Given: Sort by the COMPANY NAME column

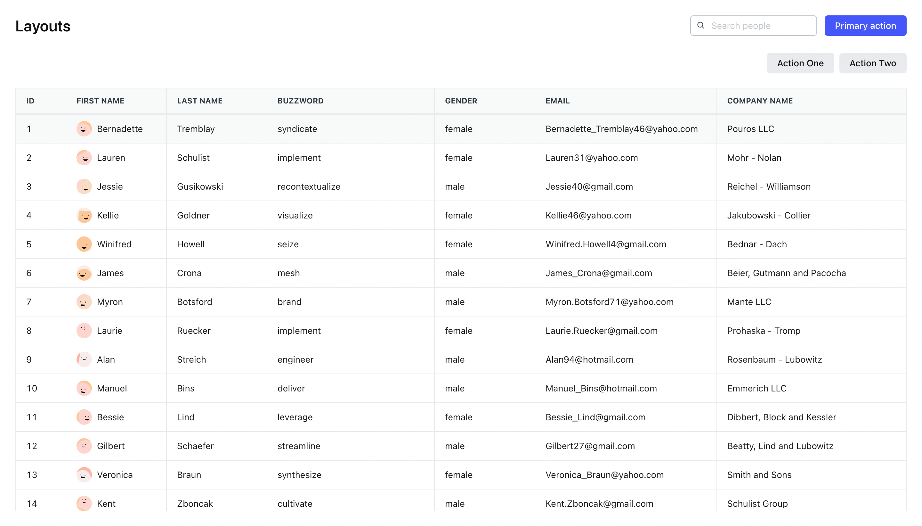Looking at the screenshot, I should [x=760, y=101].
